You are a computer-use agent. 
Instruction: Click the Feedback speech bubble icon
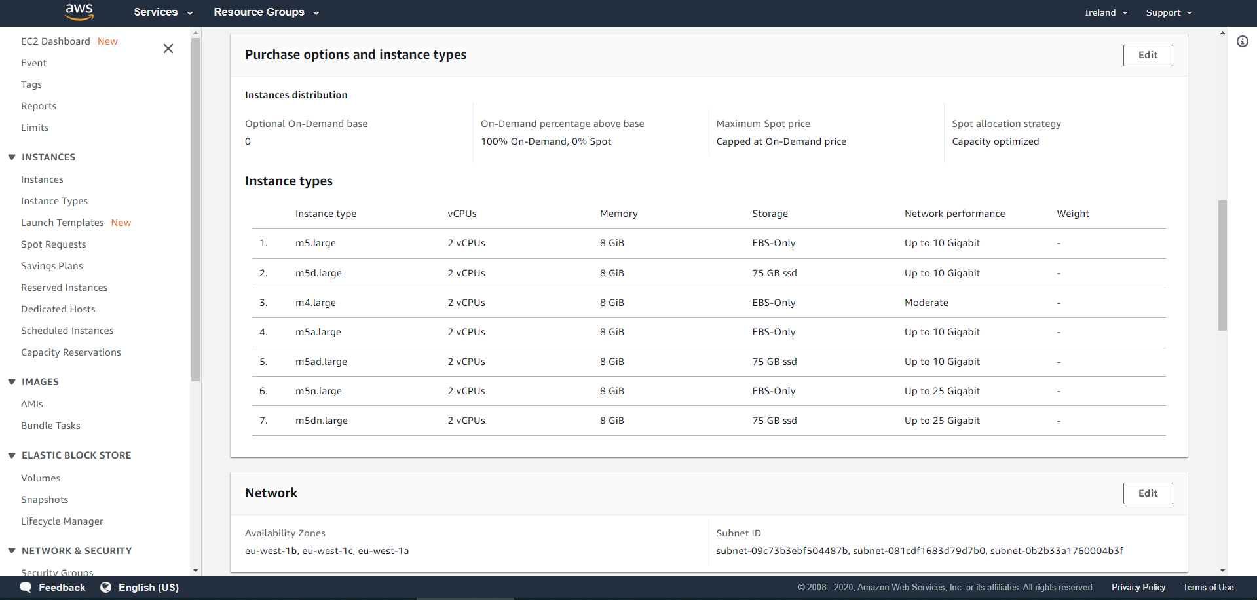click(26, 587)
